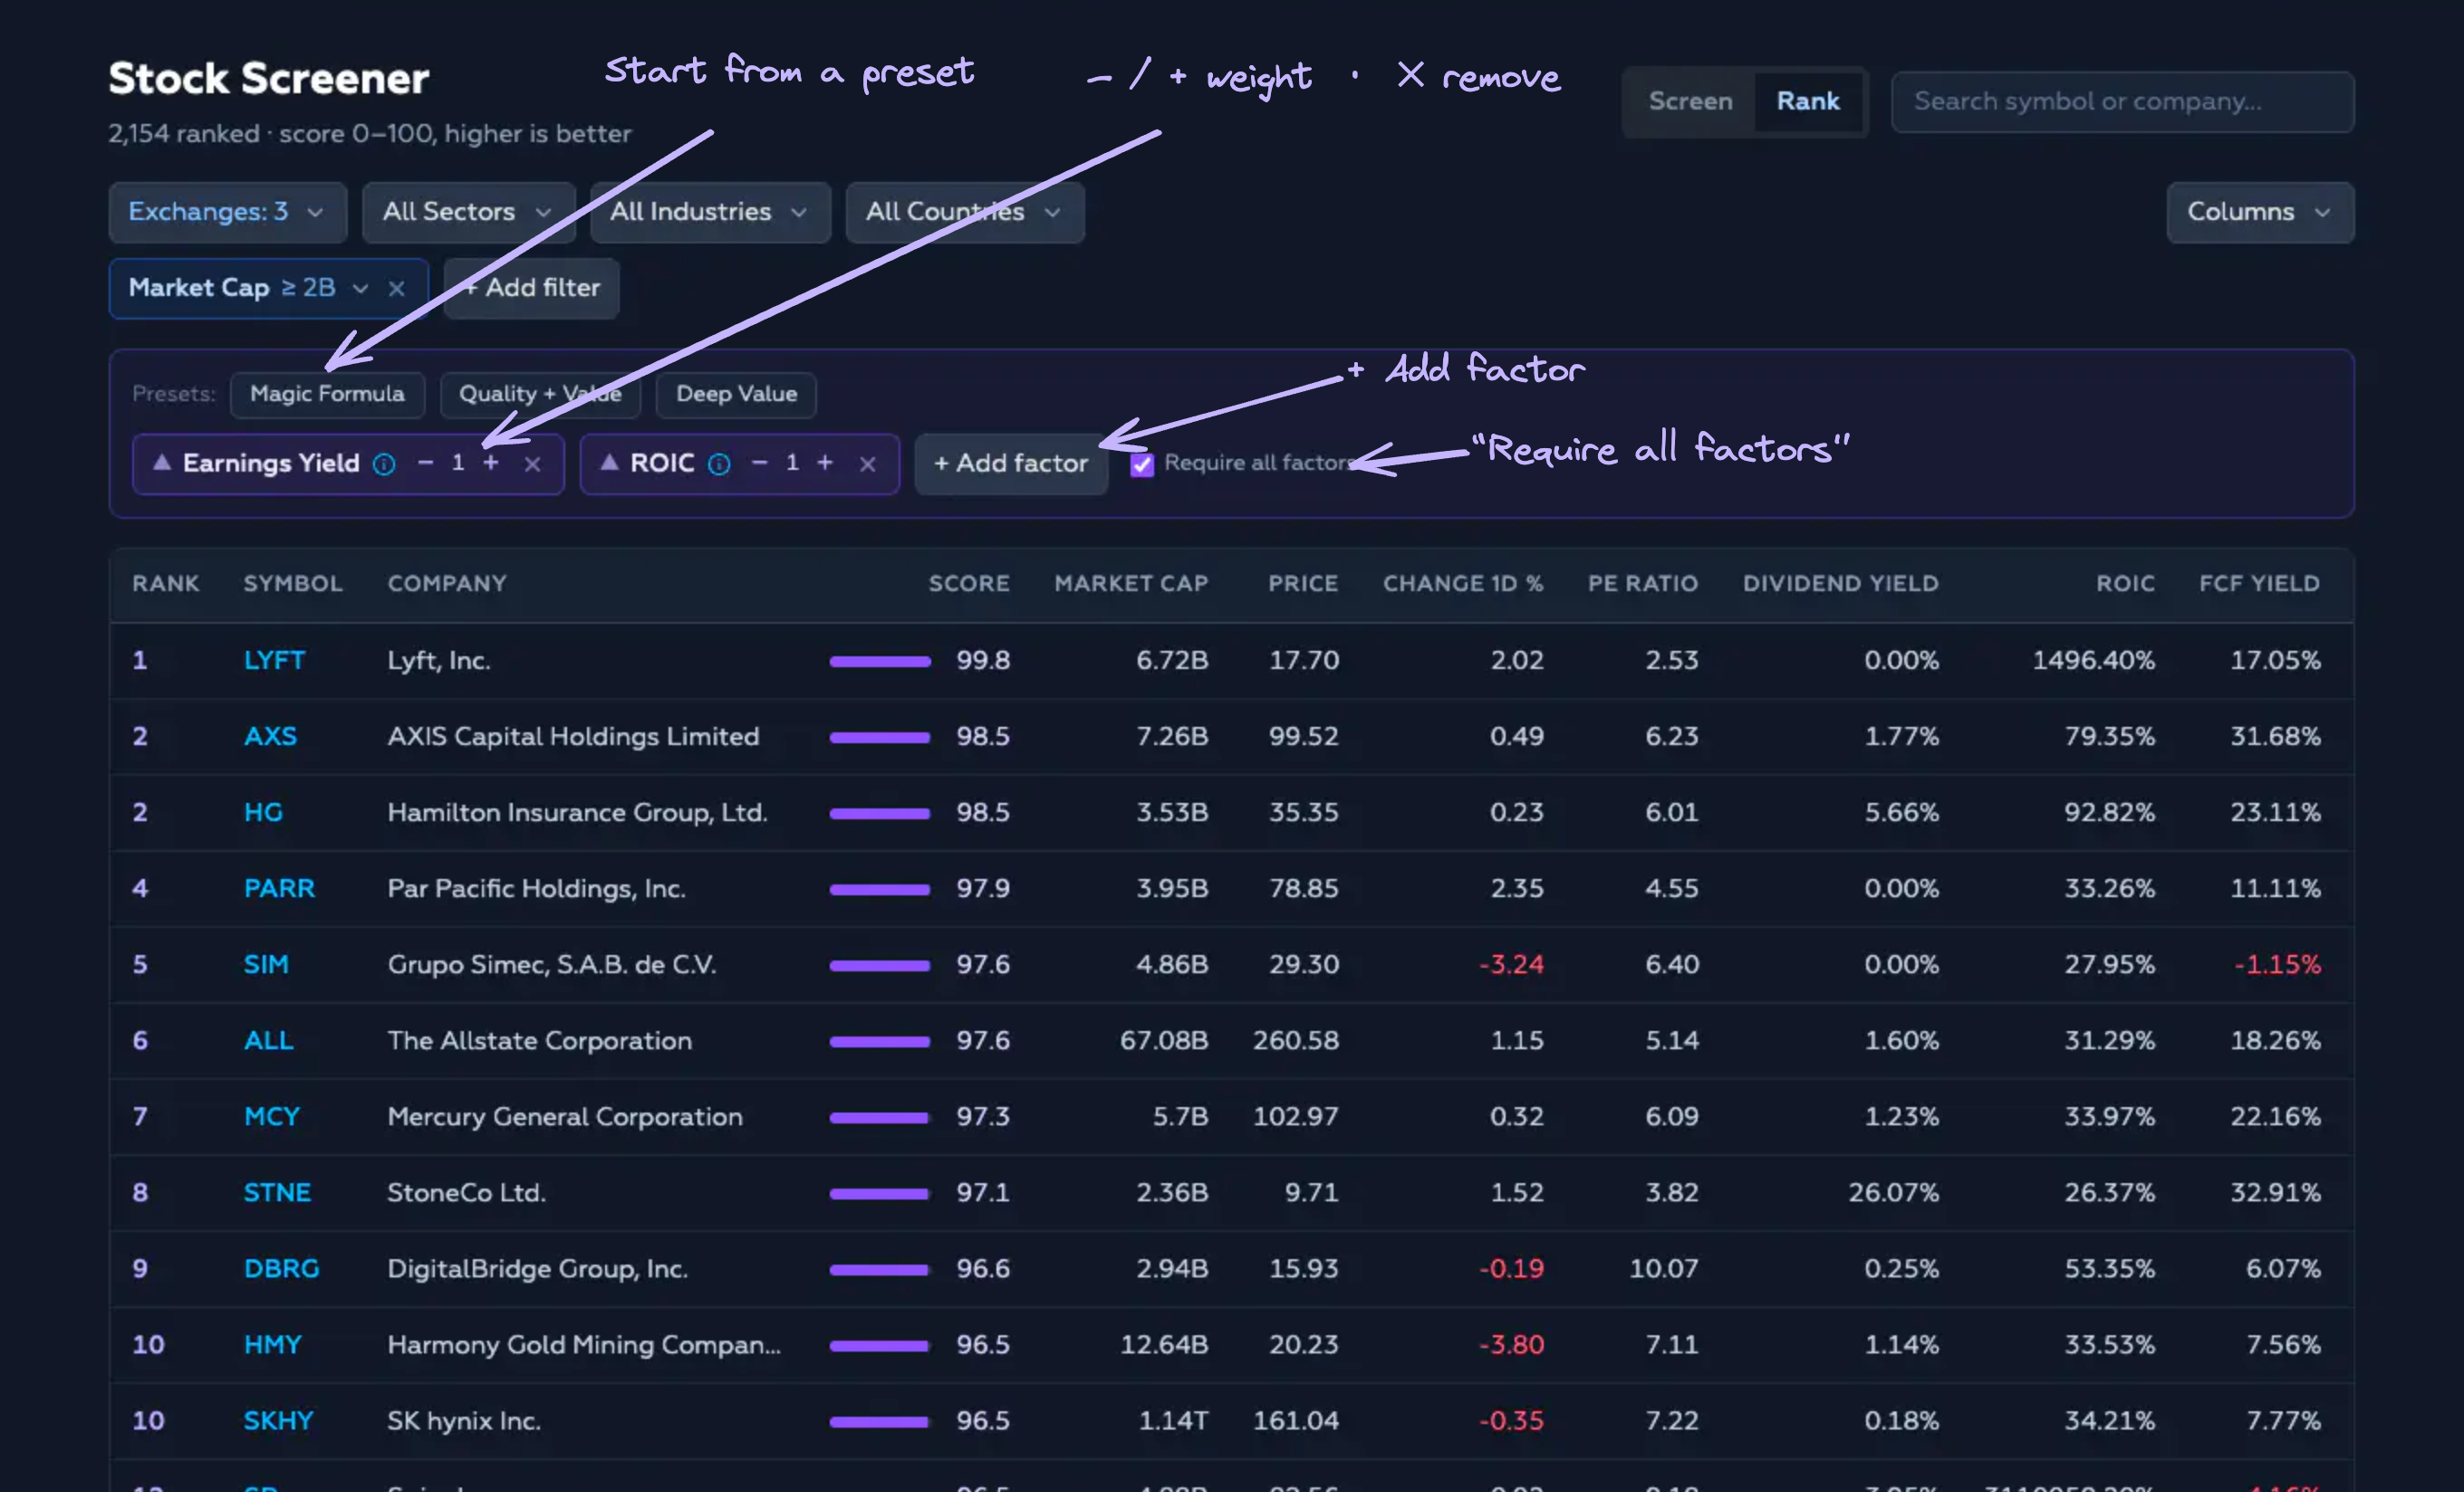The height and width of the screenshot is (1492, 2464).
Task: Open the STNE symbol link
Action: click(277, 1192)
